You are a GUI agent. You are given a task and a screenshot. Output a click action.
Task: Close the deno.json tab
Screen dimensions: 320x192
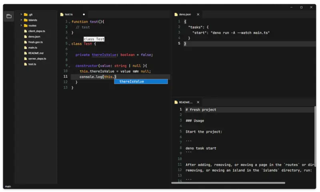[198, 14]
